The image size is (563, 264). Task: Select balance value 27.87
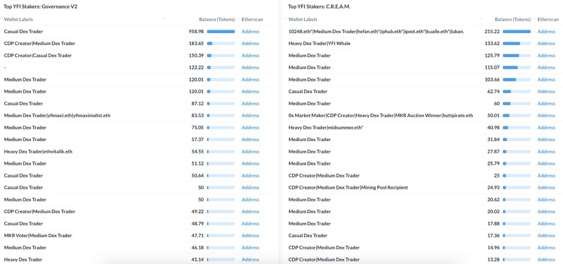click(x=494, y=151)
